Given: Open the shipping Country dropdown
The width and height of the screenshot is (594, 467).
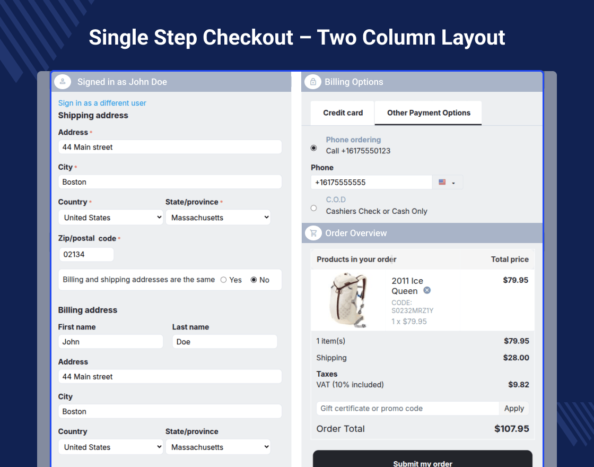Looking at the screenshot, I should 110,218.
